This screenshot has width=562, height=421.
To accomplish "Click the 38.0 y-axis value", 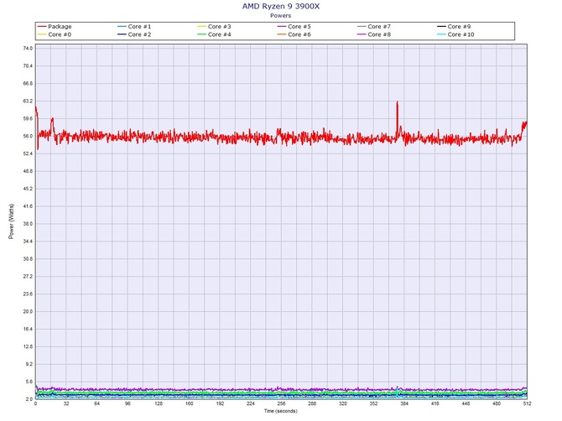I will [x=29, y=224].
